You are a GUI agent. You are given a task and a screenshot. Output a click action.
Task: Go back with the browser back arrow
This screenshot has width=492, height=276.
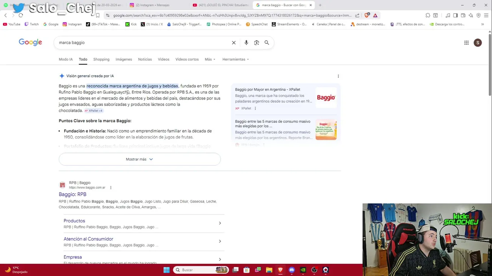pyautogui.click(x=5, y=15)
